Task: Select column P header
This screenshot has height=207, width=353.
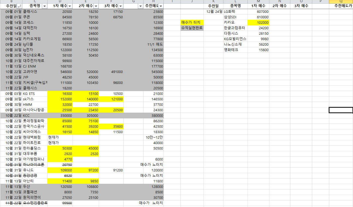Action: (x=320, y=1)
